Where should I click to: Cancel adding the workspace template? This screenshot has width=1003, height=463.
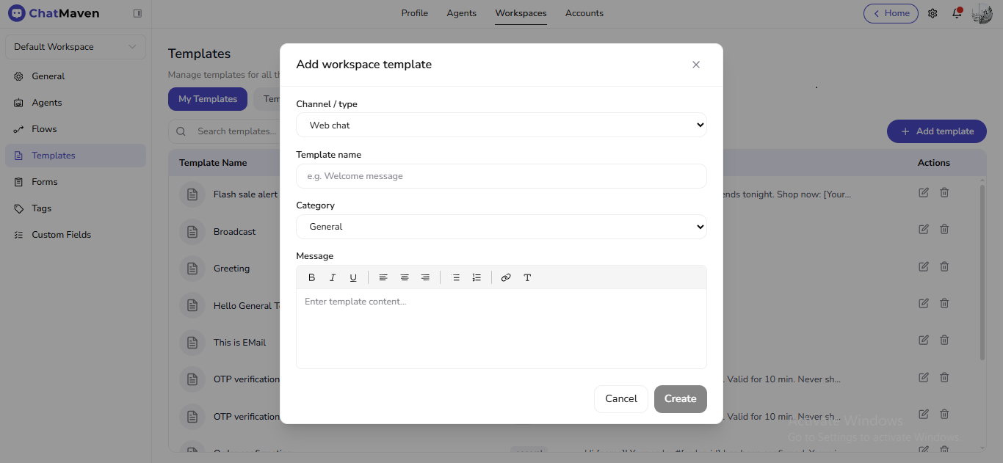(620, 398)
